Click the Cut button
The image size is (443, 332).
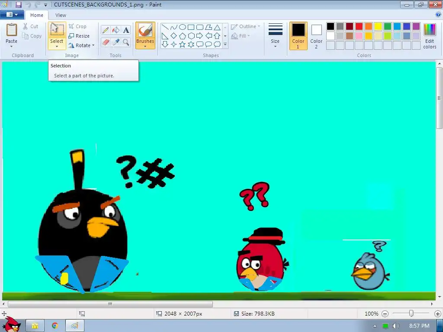[x=31, y=26]
